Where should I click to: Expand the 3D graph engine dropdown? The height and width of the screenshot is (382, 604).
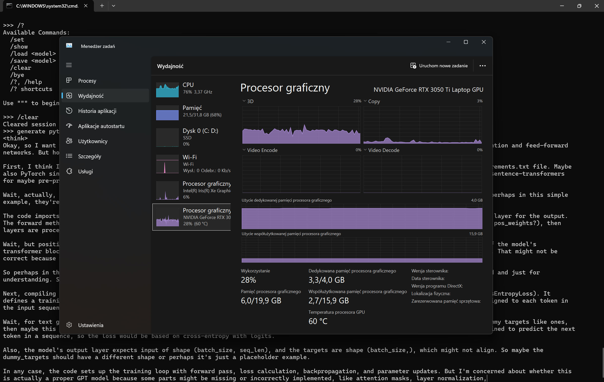[x=244, y=101]
